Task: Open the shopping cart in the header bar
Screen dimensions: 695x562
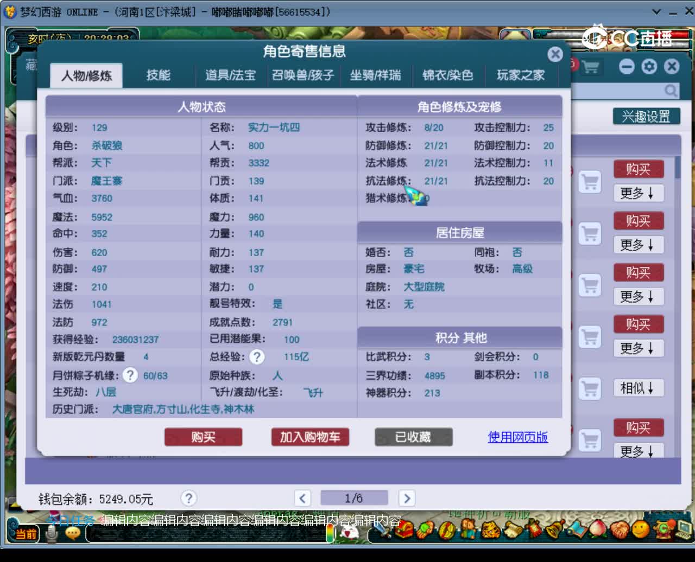Action: [x=590, y=67]
